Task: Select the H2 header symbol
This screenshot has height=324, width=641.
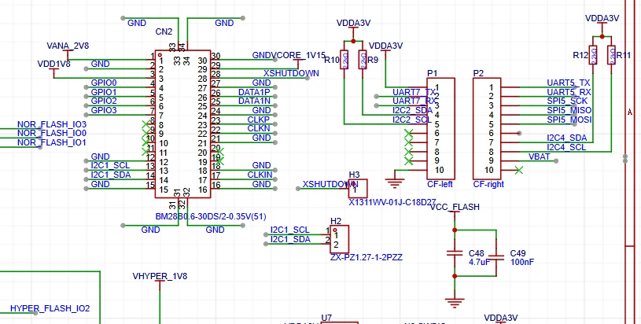Action: [x=339, y=239]
